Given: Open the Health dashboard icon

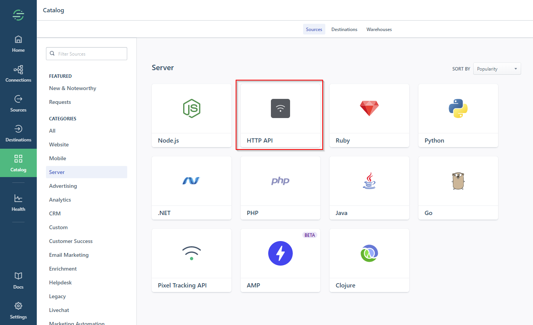Looking at the screenshot, I should tap(18, 202).
